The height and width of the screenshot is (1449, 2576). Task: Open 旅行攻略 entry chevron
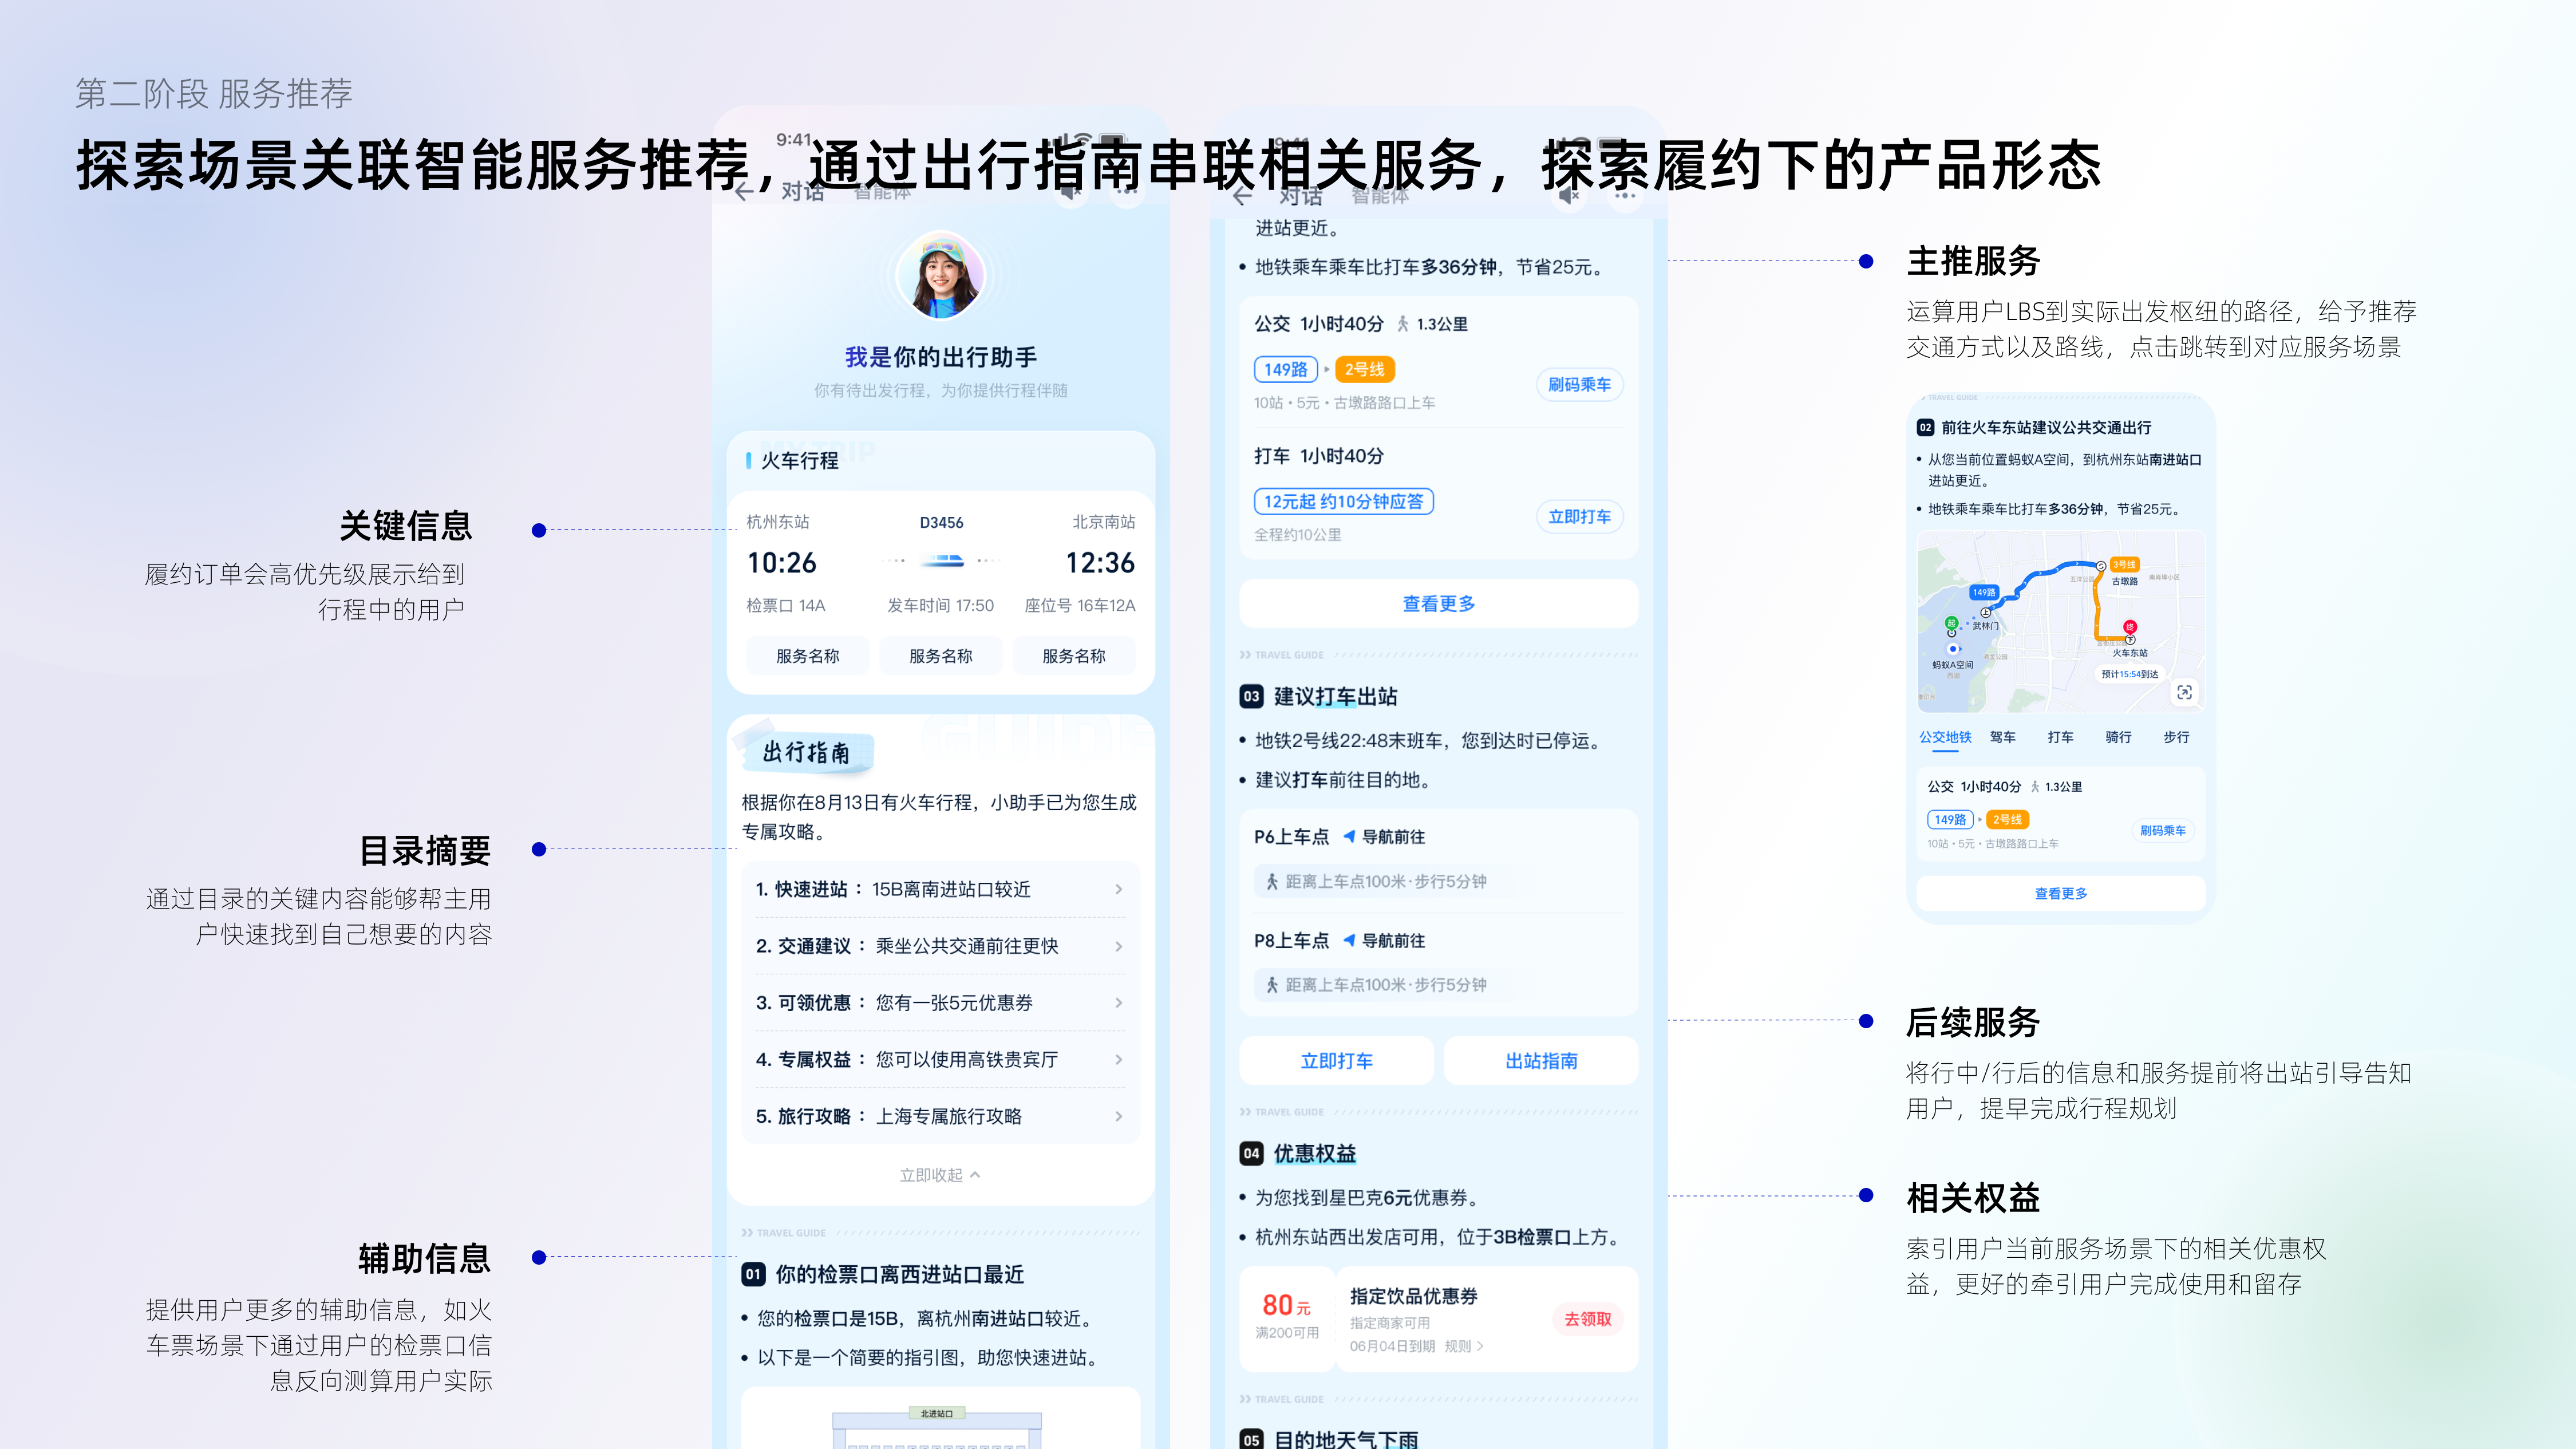1118,1116
